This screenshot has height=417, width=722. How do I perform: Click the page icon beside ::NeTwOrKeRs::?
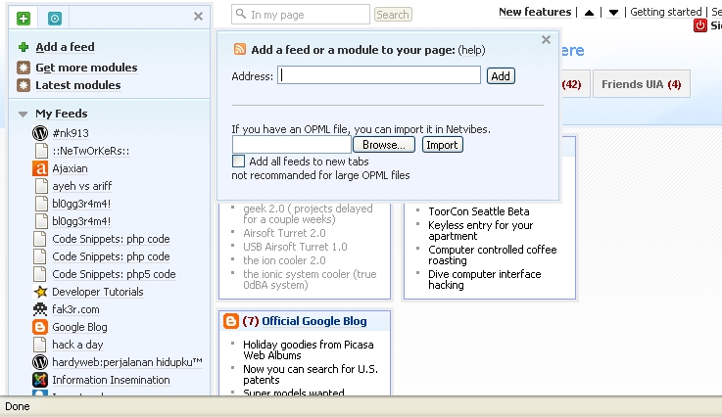[41, 151]
